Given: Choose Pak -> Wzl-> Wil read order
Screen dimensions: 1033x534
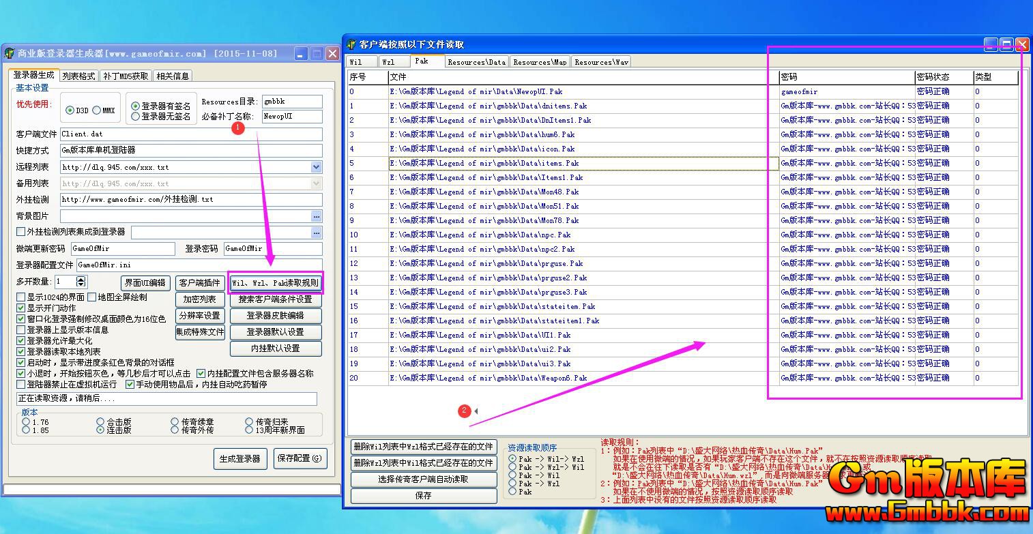Looking at the screenshot, I should click(512, 467).
